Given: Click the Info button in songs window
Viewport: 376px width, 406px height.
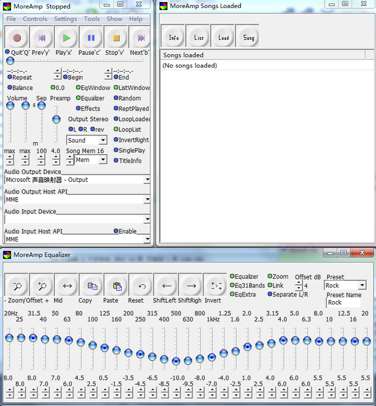Looking at the screenshot, I should tap(174, 37).
